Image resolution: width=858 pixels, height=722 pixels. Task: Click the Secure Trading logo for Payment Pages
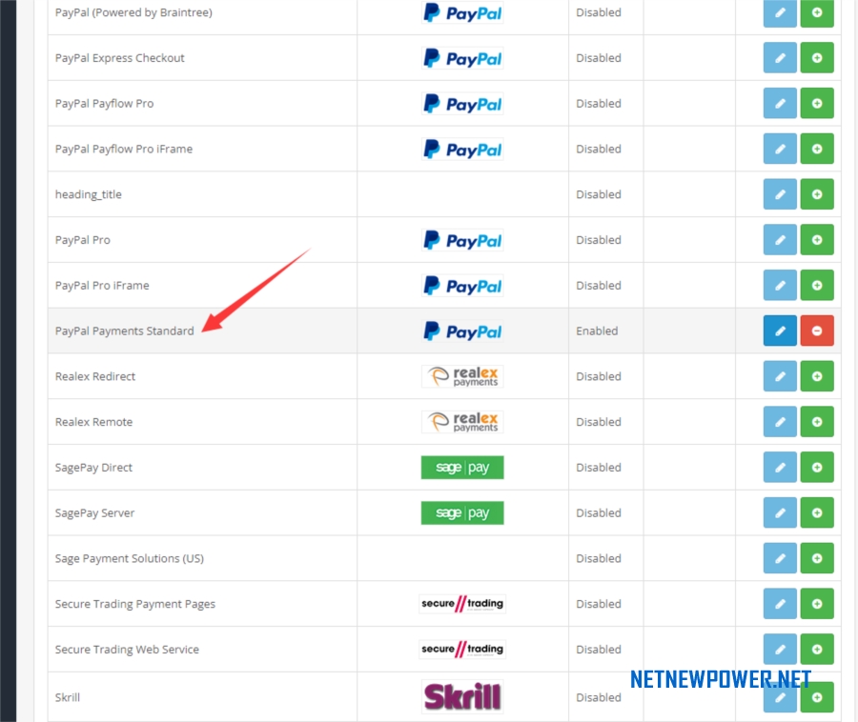pos(462,603)
